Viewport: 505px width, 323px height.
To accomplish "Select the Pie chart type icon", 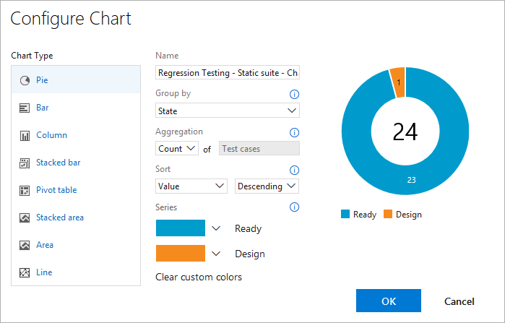I will 24,80.
